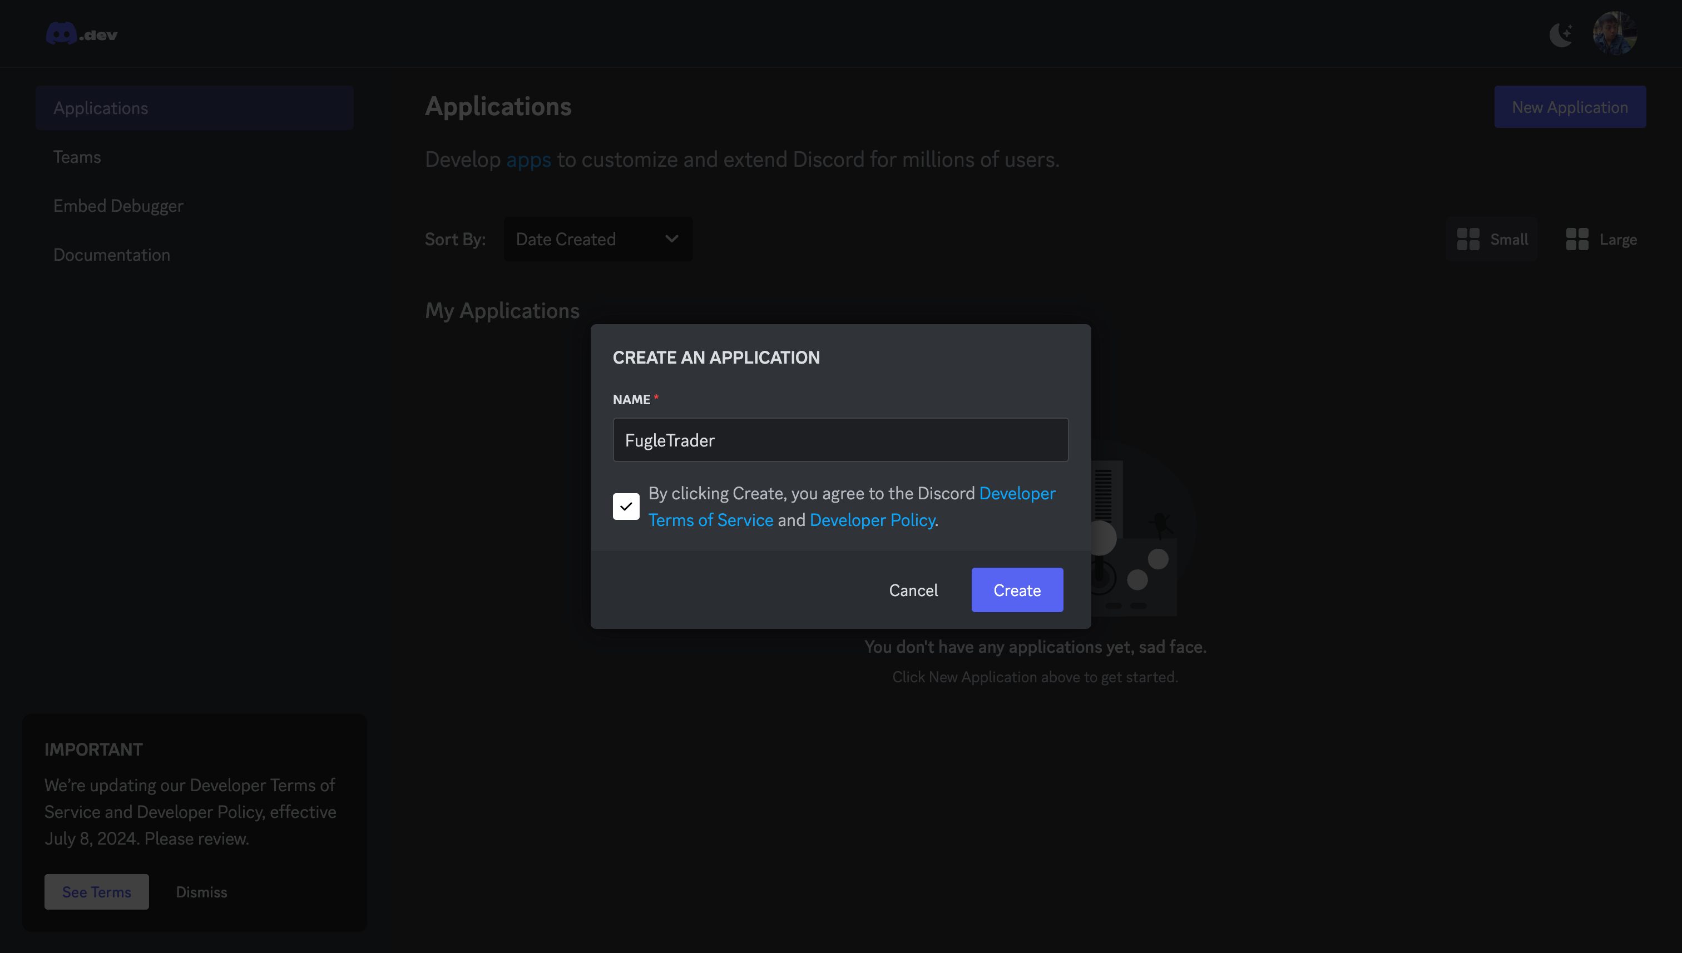
Task: Click the Create button
Action: 1017,590
